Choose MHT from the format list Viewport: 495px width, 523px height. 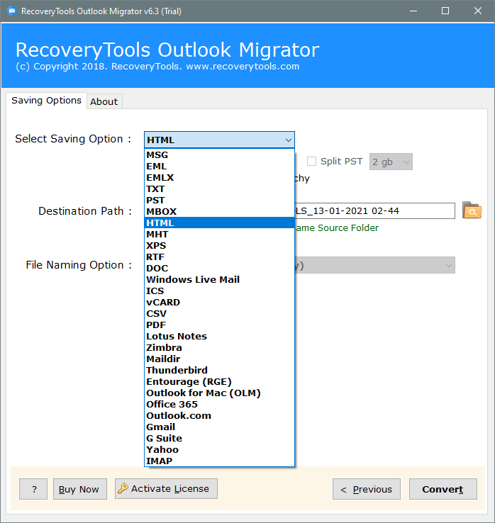point(219,234)
